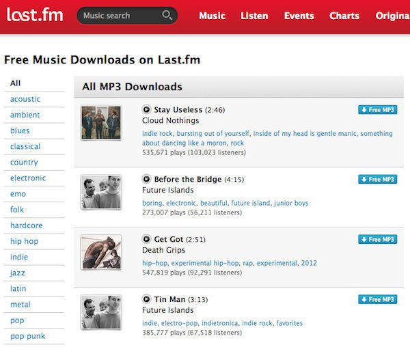Select the All genre filter
Viewport: 410px width, 347px height.
15,83
